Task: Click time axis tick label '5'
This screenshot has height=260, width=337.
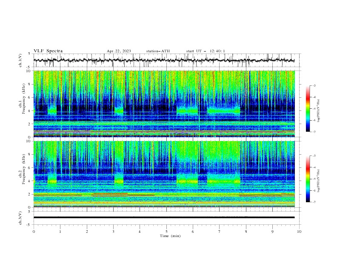Action: [166, 232]
